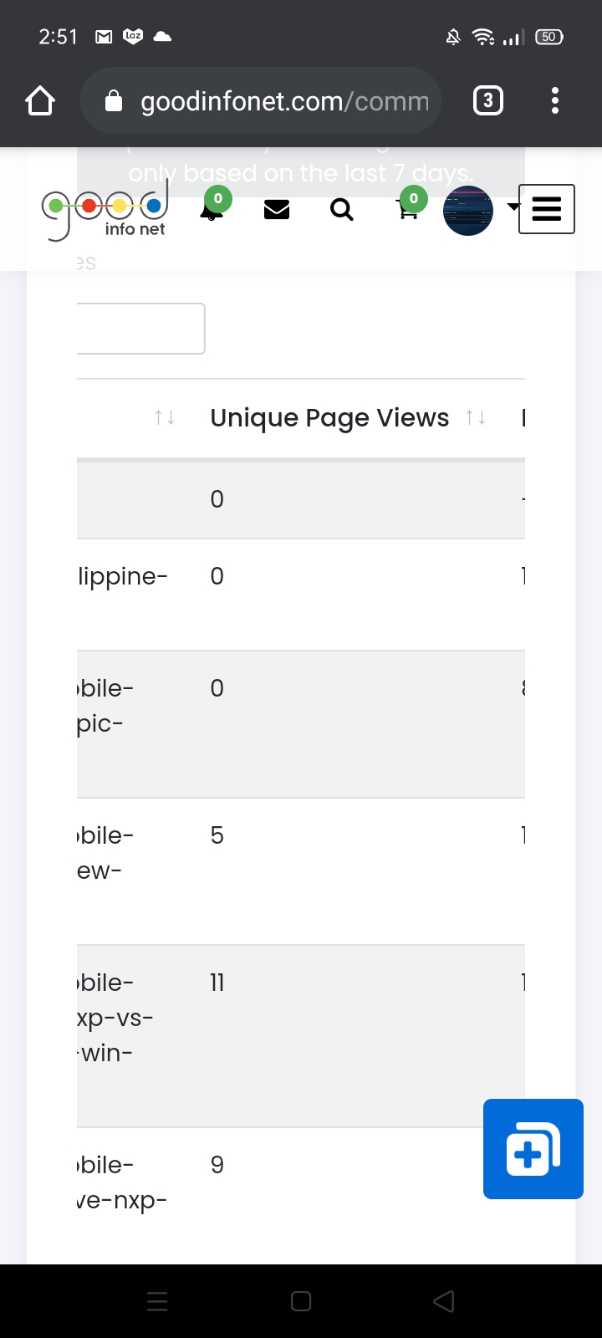Open the browser tab switcher showing 3
This screenshot has width=602, height=1338.
pos(488,101)
